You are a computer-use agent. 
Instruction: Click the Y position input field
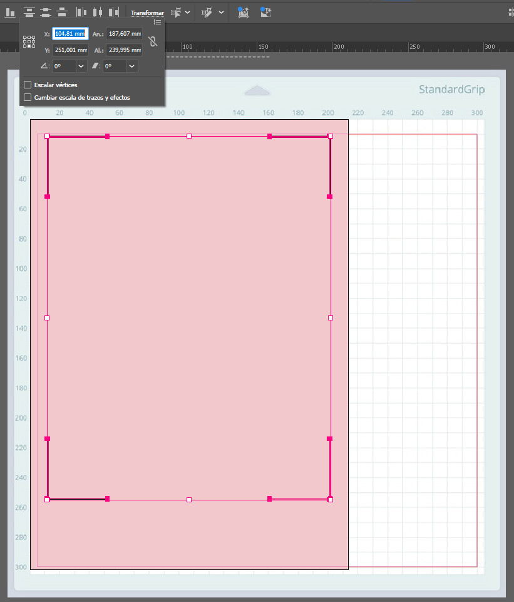(x=70, y=50)
